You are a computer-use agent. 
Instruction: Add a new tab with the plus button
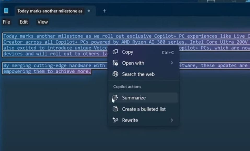click(104, 11)
